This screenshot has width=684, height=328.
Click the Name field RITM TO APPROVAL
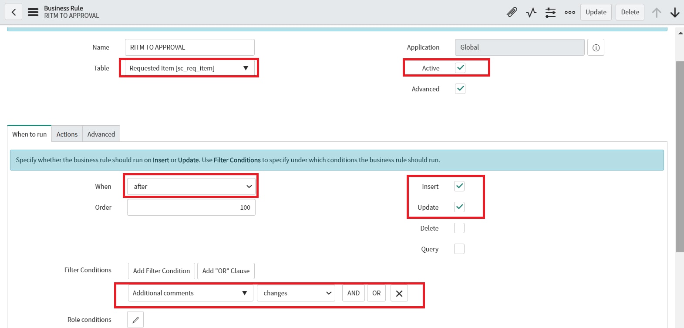pos(189,47)
